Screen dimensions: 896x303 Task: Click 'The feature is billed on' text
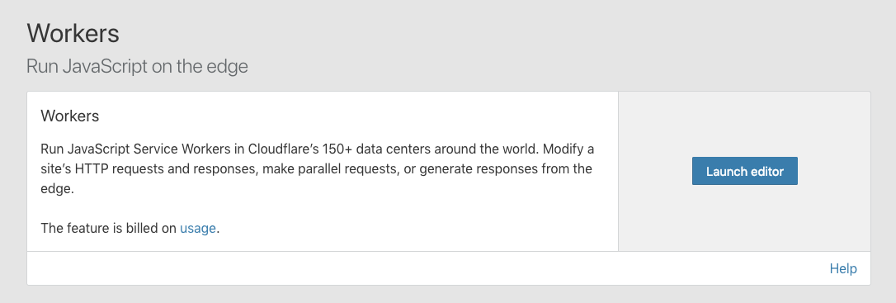(109, 228)
